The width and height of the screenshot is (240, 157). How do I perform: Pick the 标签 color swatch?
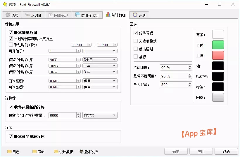(218, 87)
